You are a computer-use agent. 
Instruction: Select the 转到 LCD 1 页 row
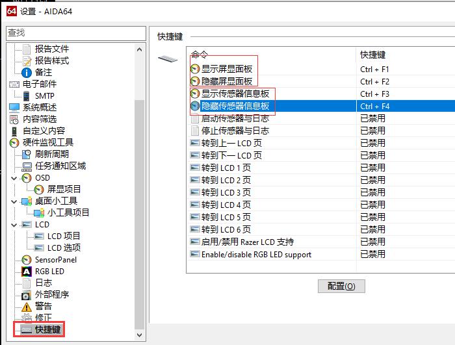tap(320, 168)
